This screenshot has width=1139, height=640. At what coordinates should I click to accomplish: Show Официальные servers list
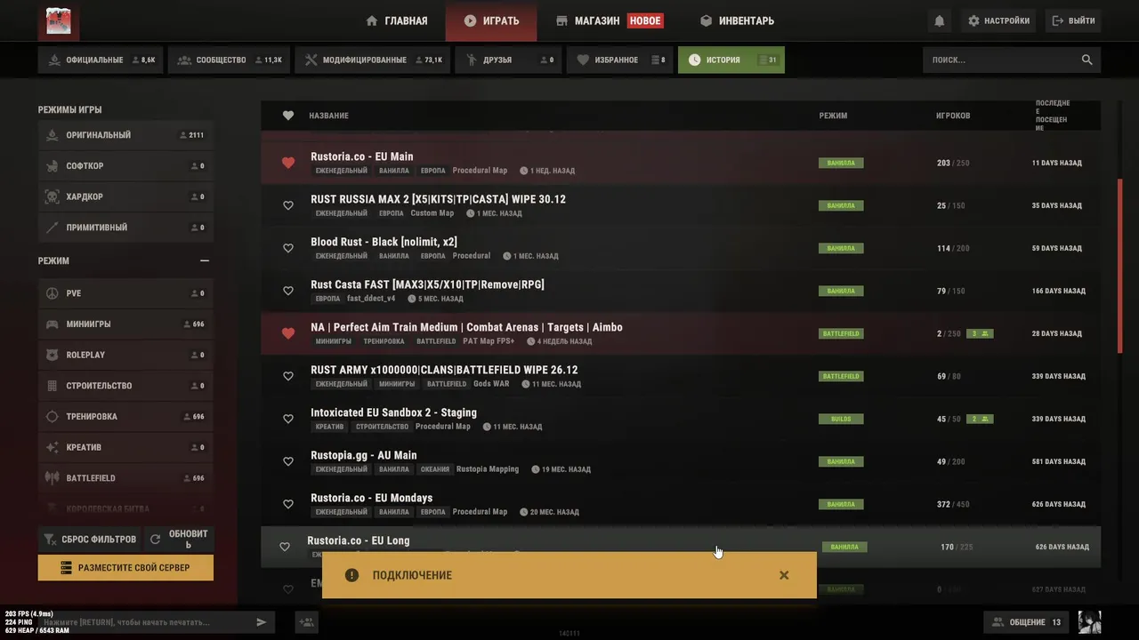101,60
